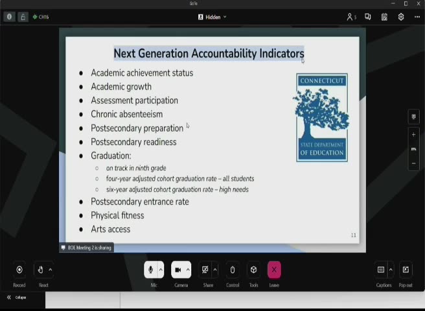This screenshot has width=425, height=311.
Task: Click the slide title 'Next Generation Accountability Indicators'
Action: [x=209, y=53]
